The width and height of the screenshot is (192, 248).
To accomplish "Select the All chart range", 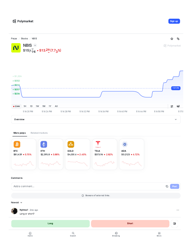I will [56, 106].
